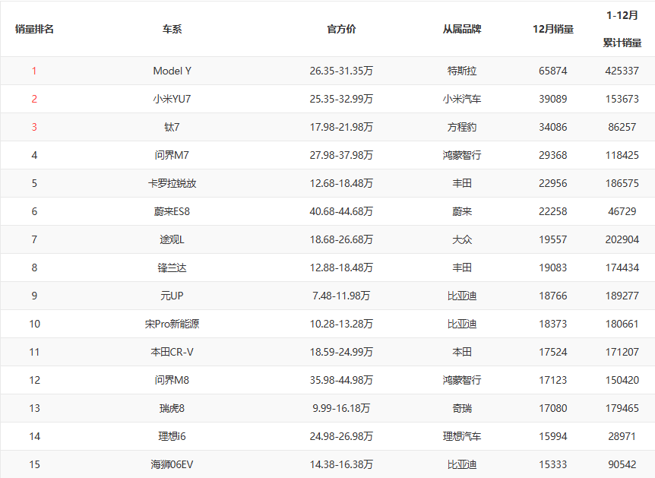Image resolution: width=655 pixels, height=478 pixels.
Task: Click price 14.38-16.38万
Action: coord(341,464)
